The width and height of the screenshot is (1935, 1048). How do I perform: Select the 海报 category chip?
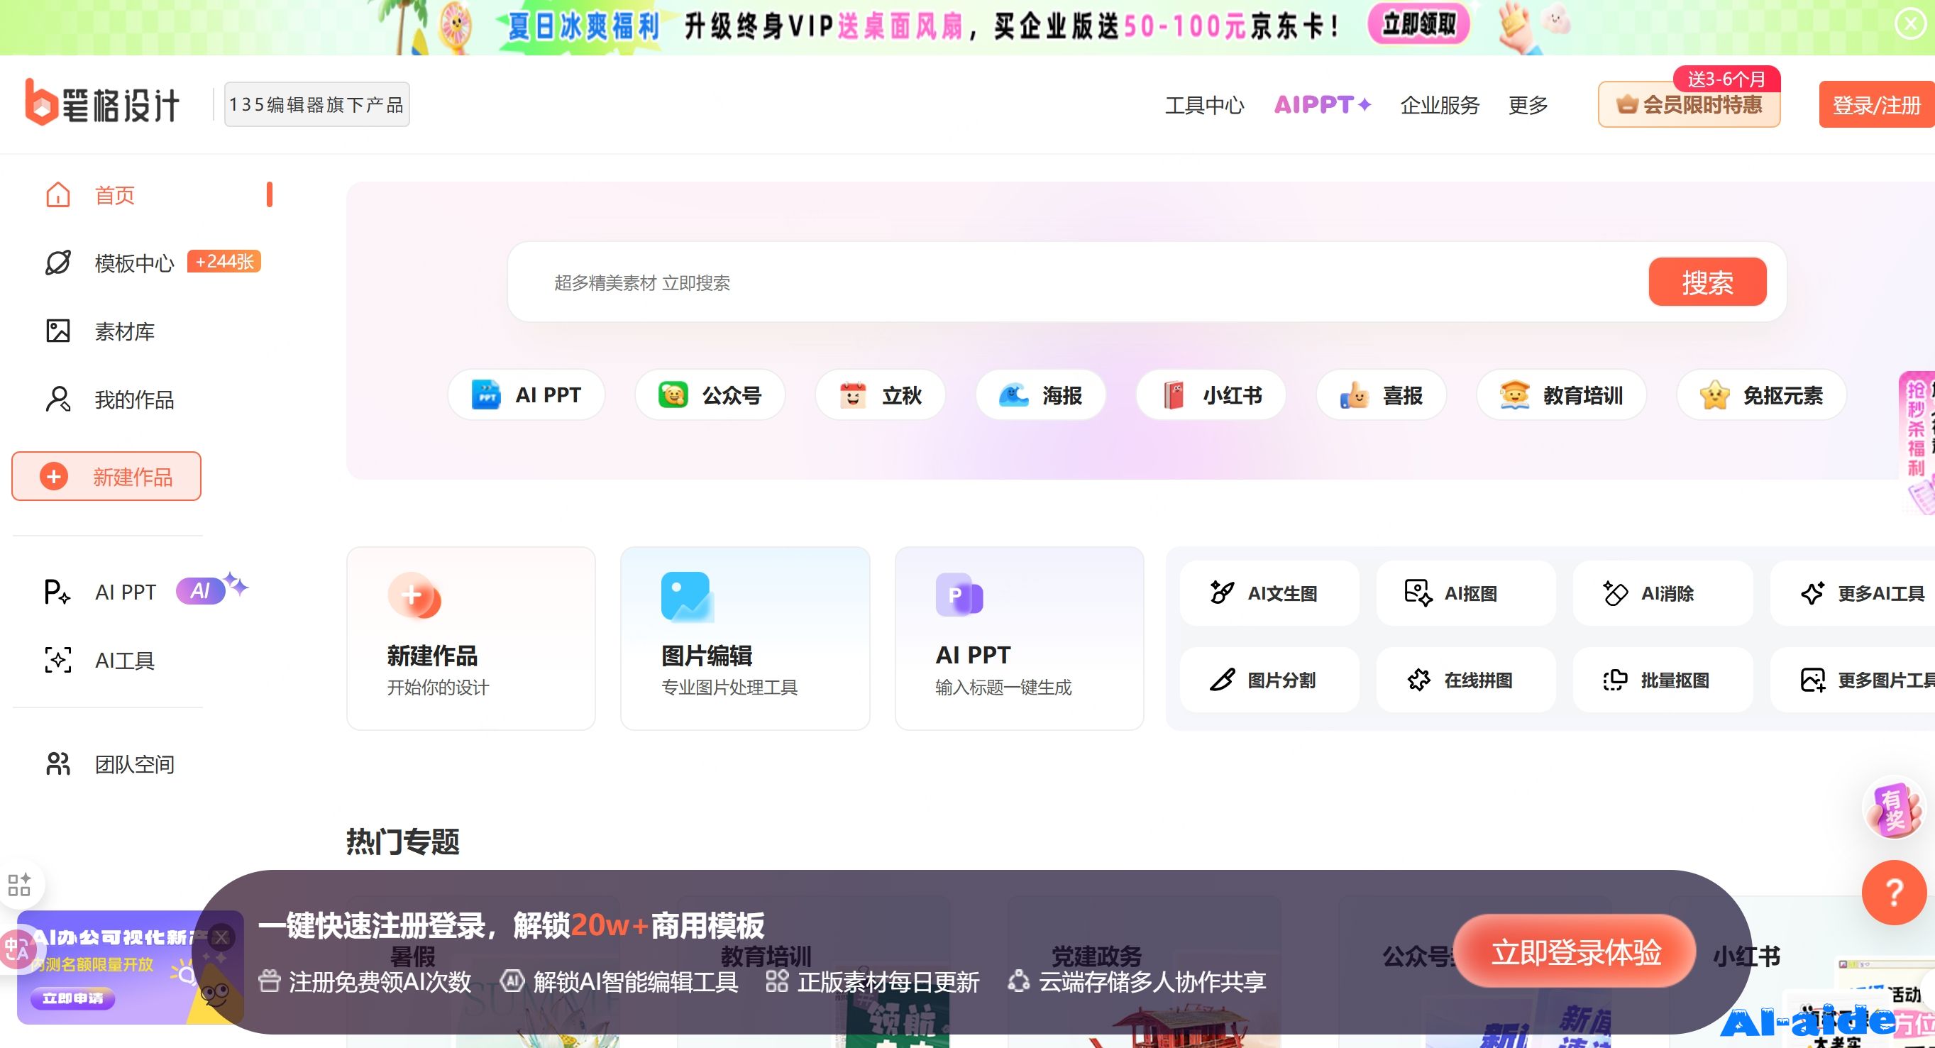click(1040, 395)
